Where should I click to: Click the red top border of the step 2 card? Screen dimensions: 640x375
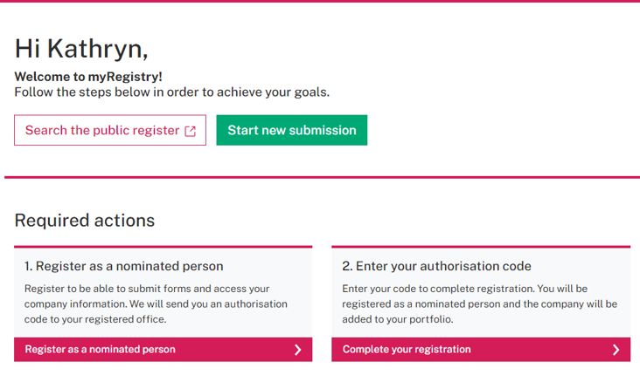(x=481, y=247)
